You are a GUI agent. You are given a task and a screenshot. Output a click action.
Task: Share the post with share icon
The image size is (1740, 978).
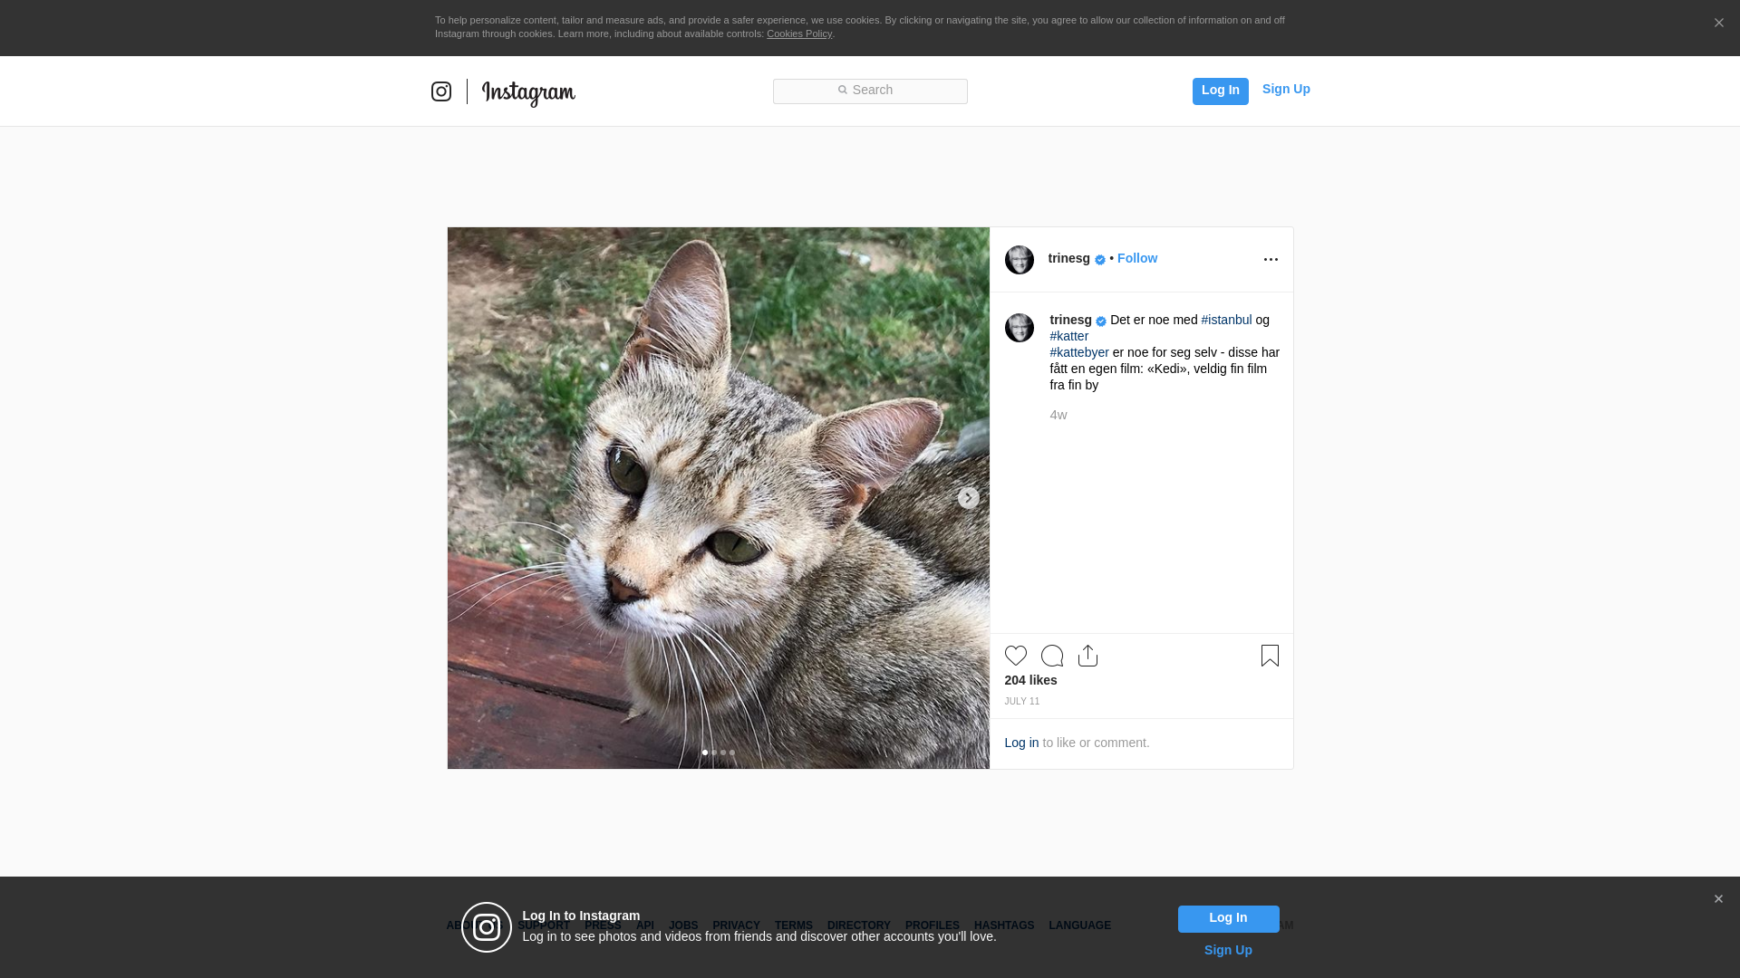tap(1087, 656)
